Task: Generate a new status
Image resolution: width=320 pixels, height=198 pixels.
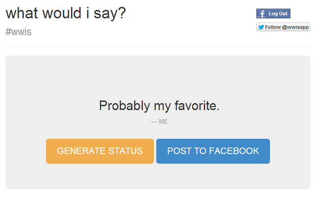Action: pos(100,151)
